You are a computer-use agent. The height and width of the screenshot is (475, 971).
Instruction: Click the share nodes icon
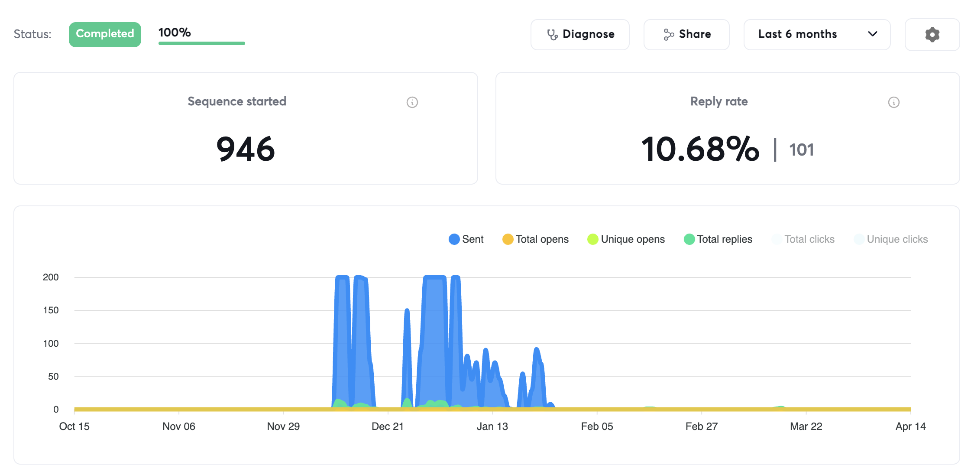pos(669,35)
